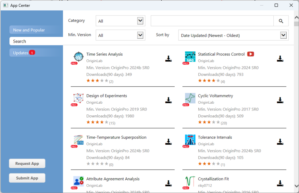Focus the app search text field
Image resolution: width=299 pixels, height=193 pixels.
coord(212,21)
